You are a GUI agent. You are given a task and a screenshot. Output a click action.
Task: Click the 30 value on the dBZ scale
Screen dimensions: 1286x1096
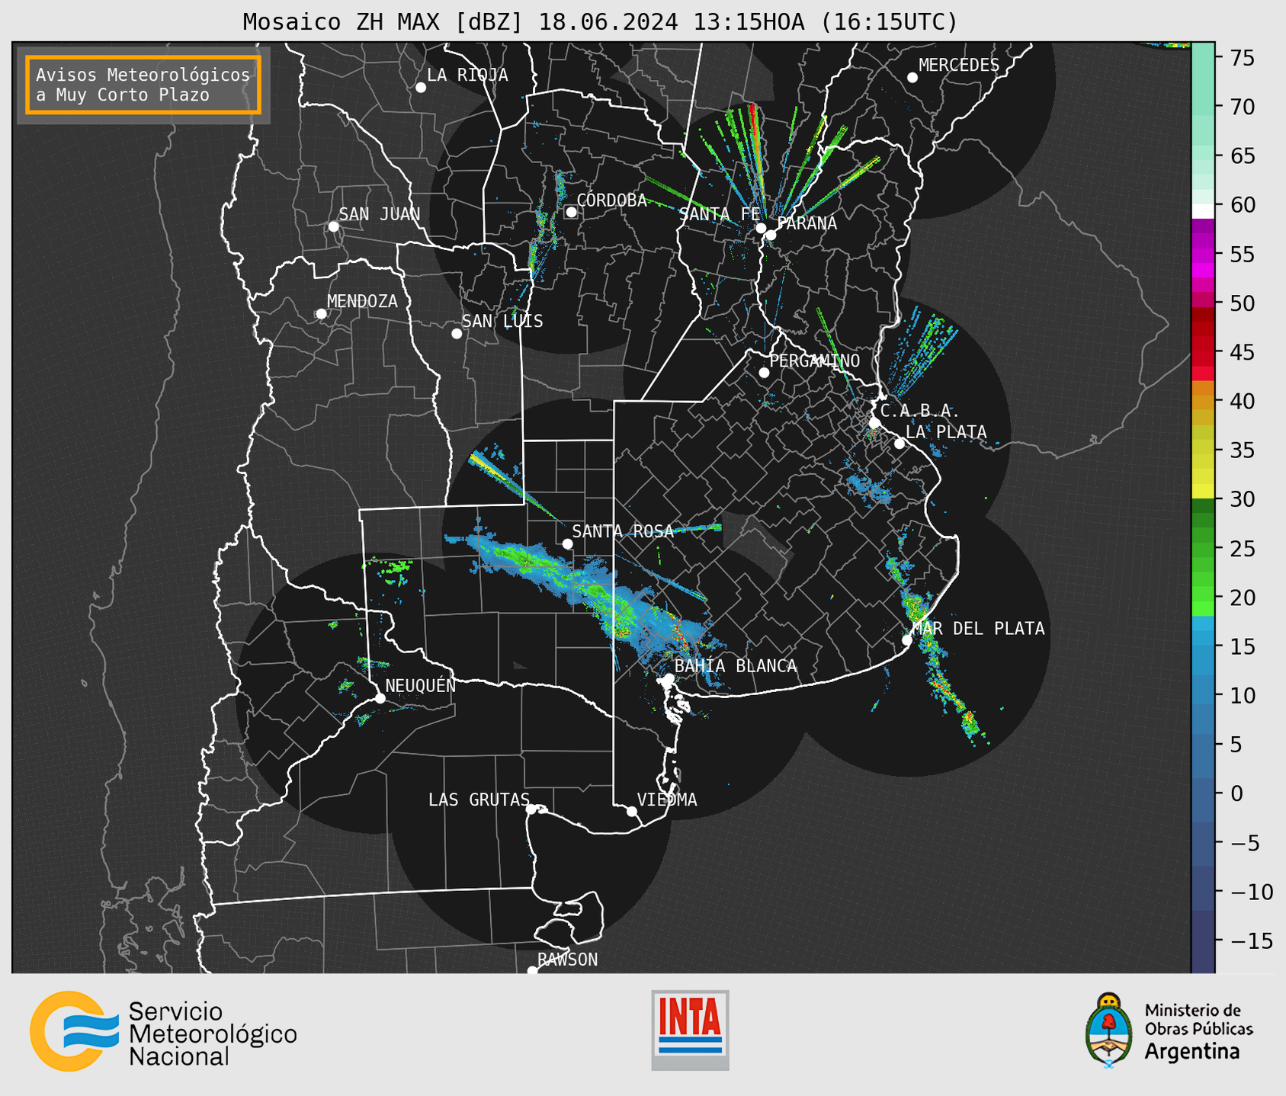1242,499
